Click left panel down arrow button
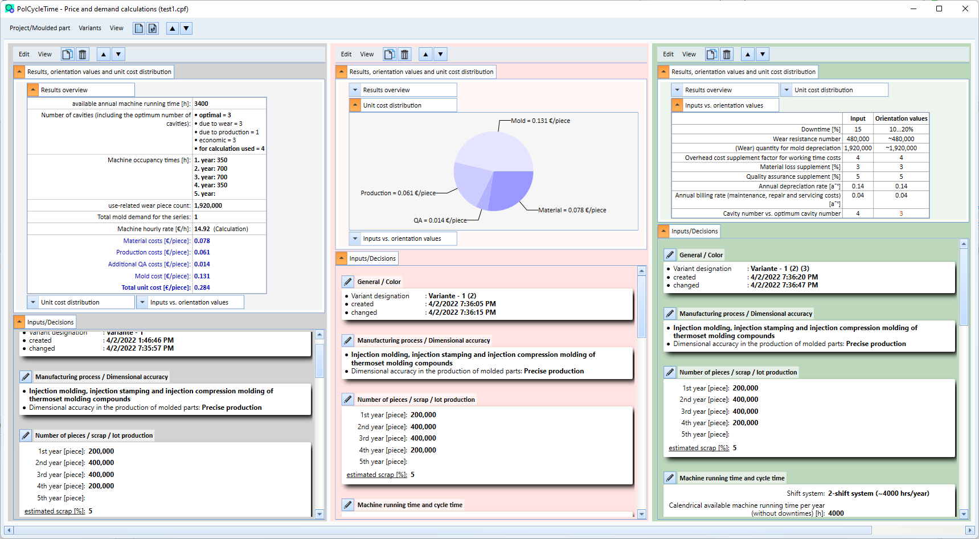Image resolution: width=979 pixels, height=539 pixels. pyautogui.click(x=118, y=55)
